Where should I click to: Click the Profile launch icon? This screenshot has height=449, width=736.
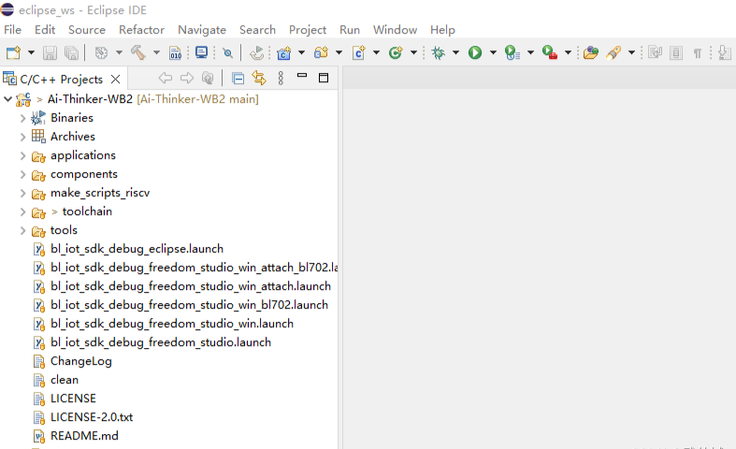pos(512,52)
